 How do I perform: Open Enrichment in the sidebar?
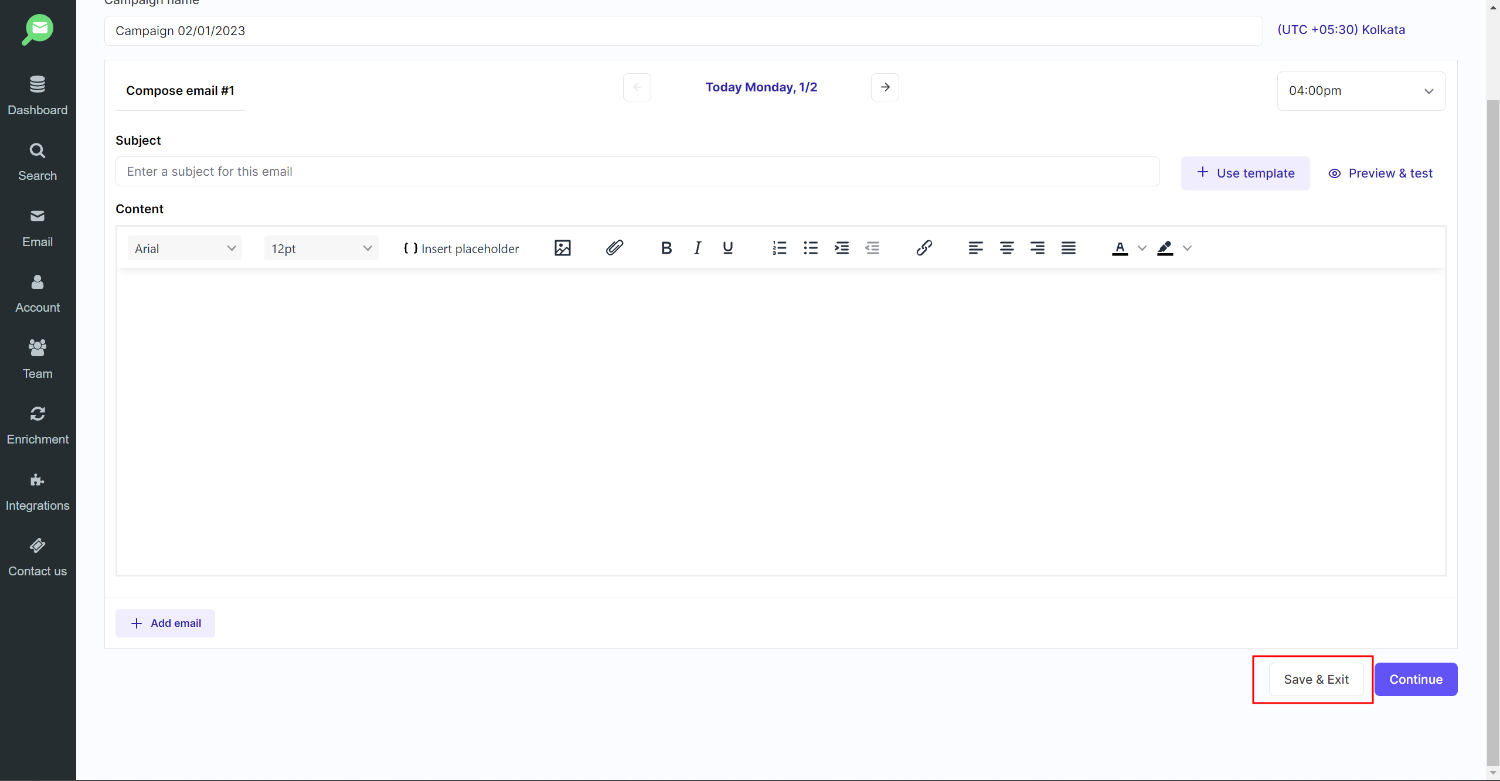[38, 425]
